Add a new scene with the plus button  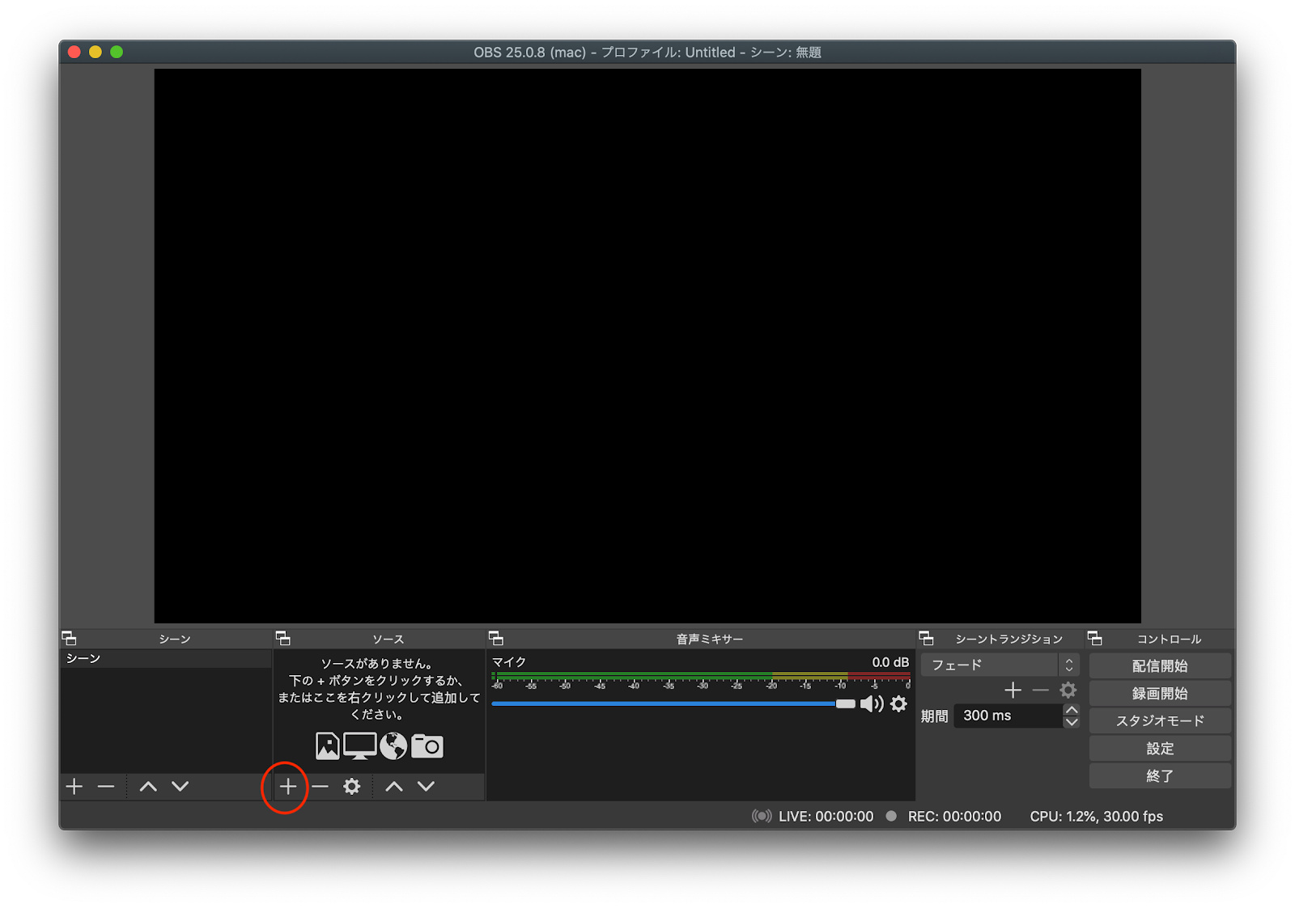pyautogui.click(x=74, y=786)
